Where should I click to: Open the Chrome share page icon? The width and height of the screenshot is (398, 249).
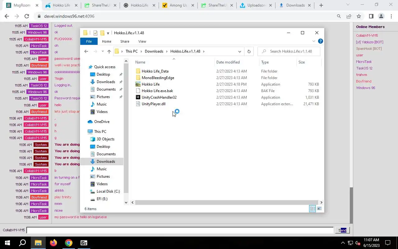pos(349,16)
